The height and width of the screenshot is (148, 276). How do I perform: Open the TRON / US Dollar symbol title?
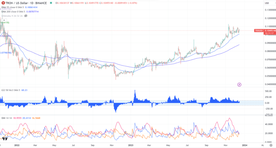click(26, 3)
